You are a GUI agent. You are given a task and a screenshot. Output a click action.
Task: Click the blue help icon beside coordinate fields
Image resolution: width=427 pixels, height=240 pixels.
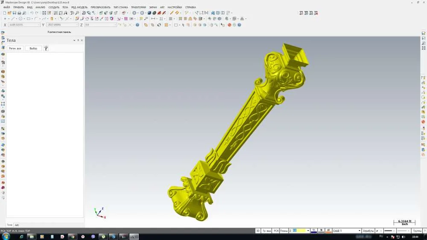click(137, 25)
